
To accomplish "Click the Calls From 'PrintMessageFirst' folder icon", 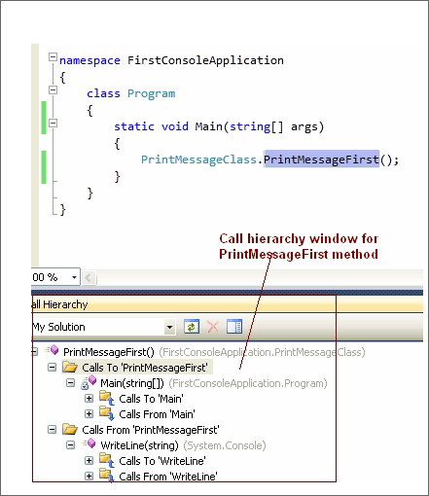I will point(70,430).
